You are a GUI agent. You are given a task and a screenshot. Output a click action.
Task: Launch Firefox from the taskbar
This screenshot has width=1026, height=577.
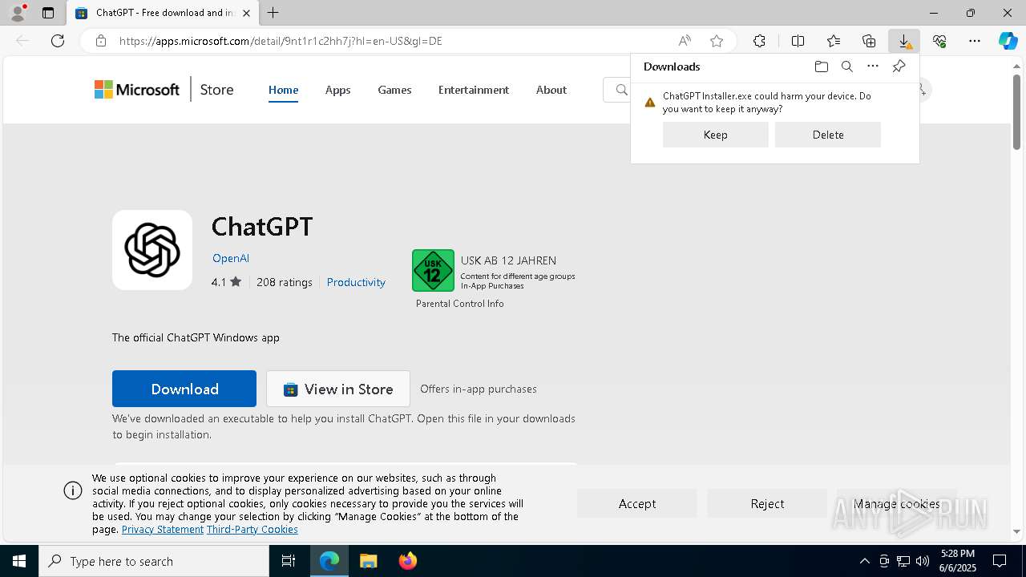point(407,561)
